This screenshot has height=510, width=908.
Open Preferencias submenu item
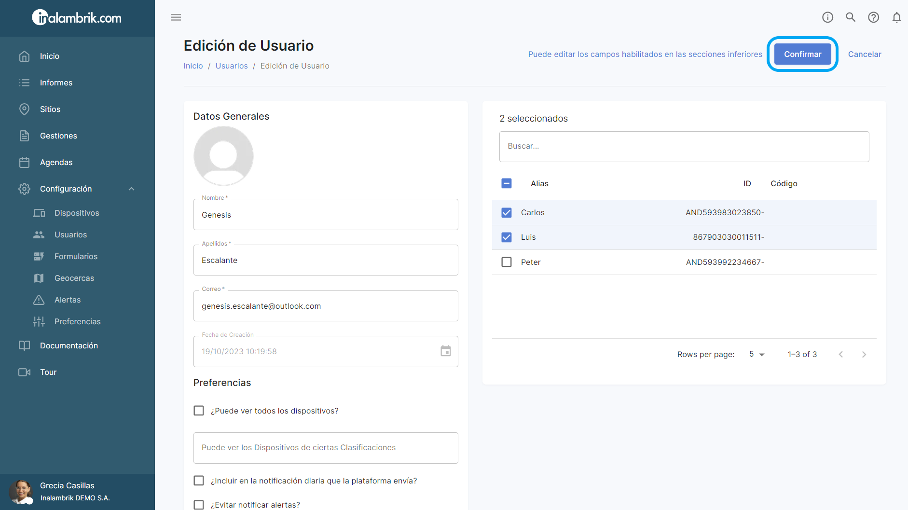77,321
